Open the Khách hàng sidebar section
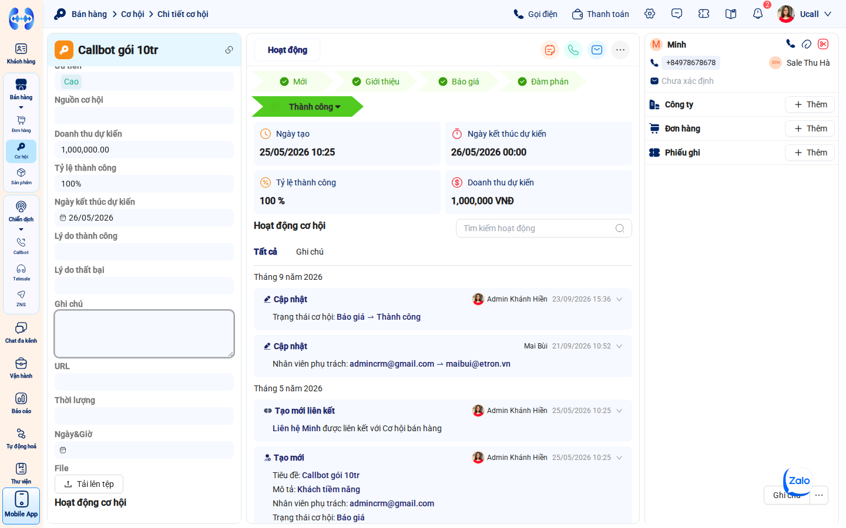The width and height of the screenshot is (846, 528). [21, 53]
